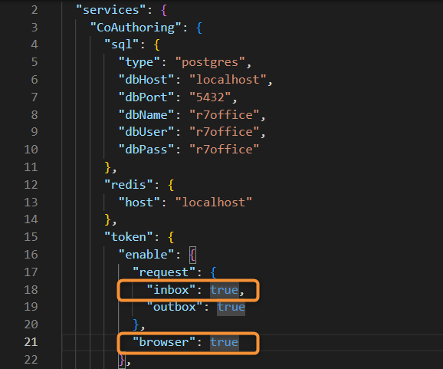Click the "r7office" value of dbUser
Viewport: 443px width, 369px height.
[x=225, y=132]
